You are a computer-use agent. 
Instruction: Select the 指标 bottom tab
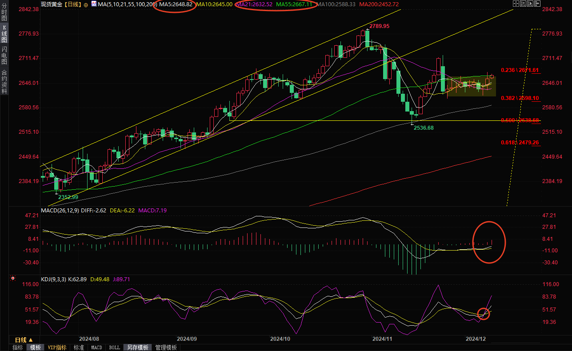pos(18,347)
